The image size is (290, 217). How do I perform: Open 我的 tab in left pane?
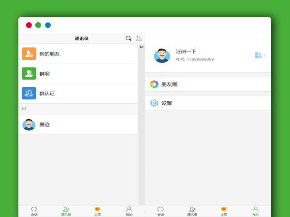pos(129,211)
